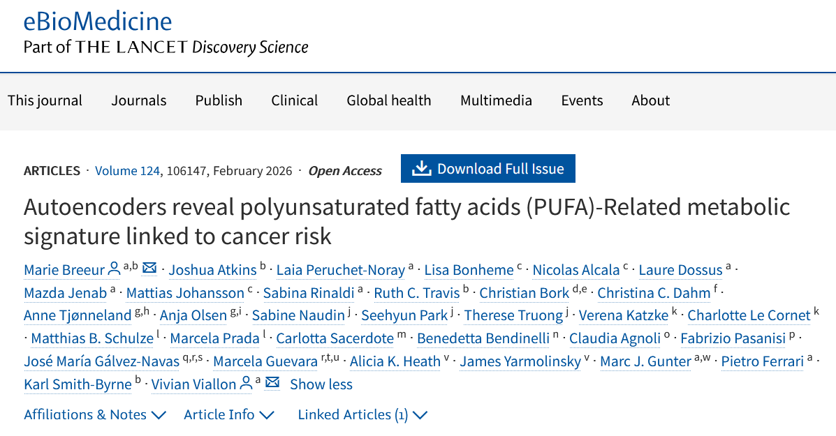Viewport: 836px width, 436px height.
Task: Click the person icon beside Marie Breeur
Action: pos(115,269)
